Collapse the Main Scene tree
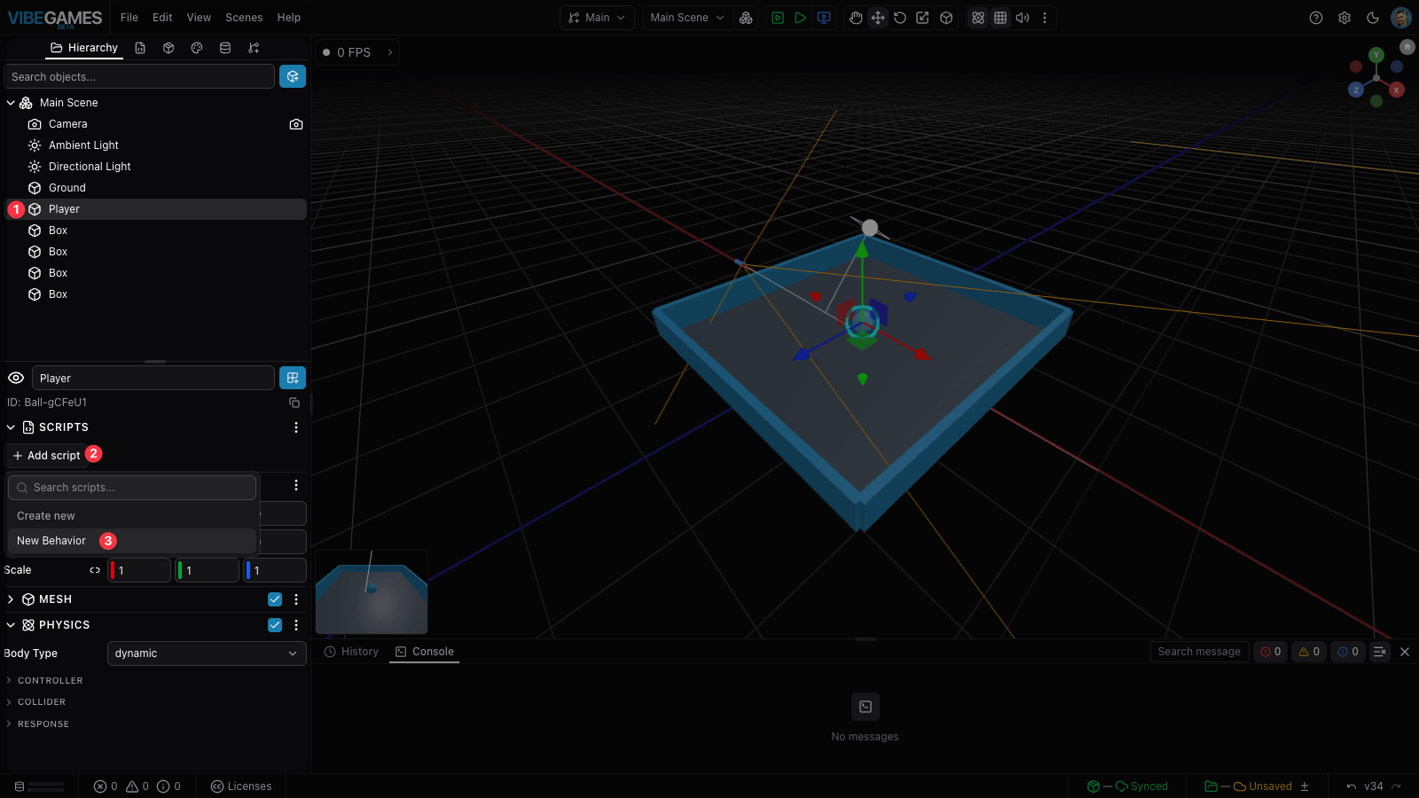Screen dimensions: 1419x798 (x=11, y=103)
